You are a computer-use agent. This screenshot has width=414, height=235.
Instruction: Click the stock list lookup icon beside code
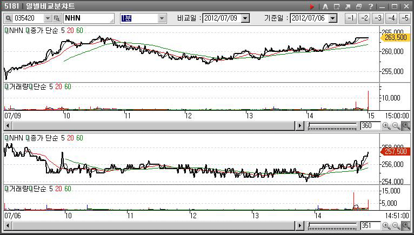[57, 18]
